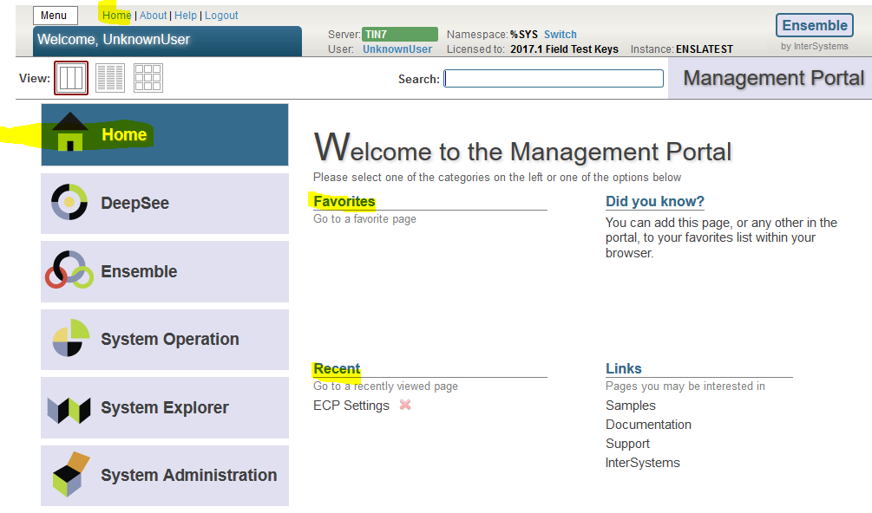The image size is (872, 513).
Task: Focus the Search input field
Action: click(x=554, y=78)
